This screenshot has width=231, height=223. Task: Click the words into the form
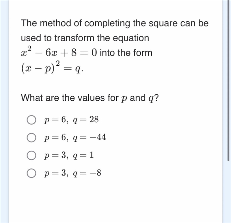126,53
